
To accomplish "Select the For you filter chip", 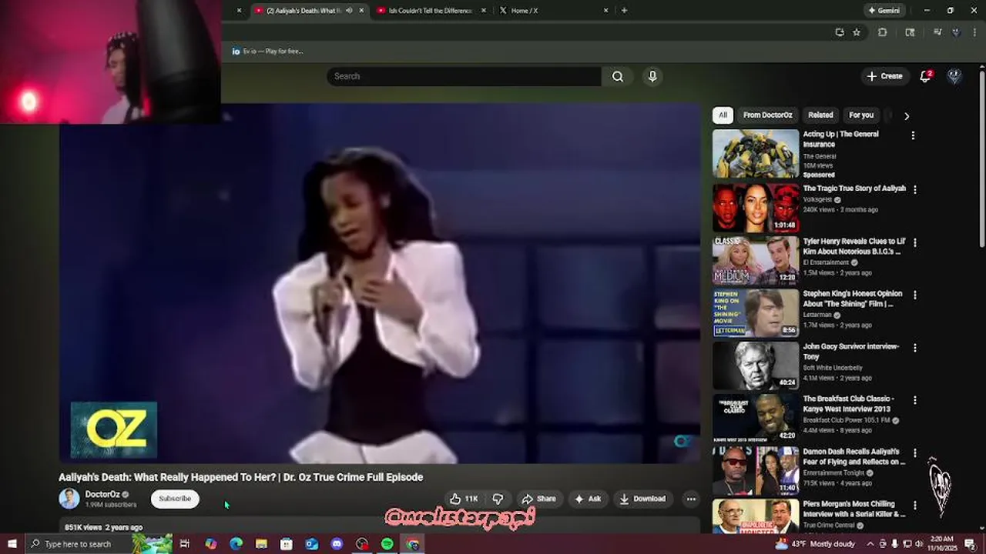I will pyautogui.click(x=861, y=115).
